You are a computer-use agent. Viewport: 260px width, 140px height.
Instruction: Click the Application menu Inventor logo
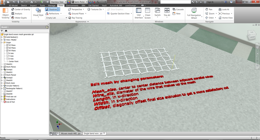pos(3,3)
